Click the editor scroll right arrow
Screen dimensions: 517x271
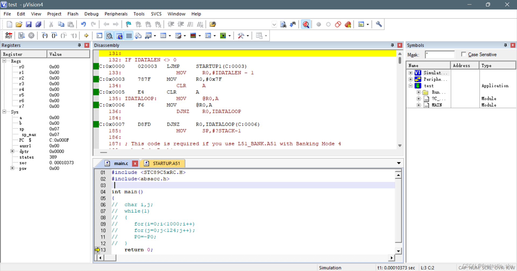click(x=392, y=258)
